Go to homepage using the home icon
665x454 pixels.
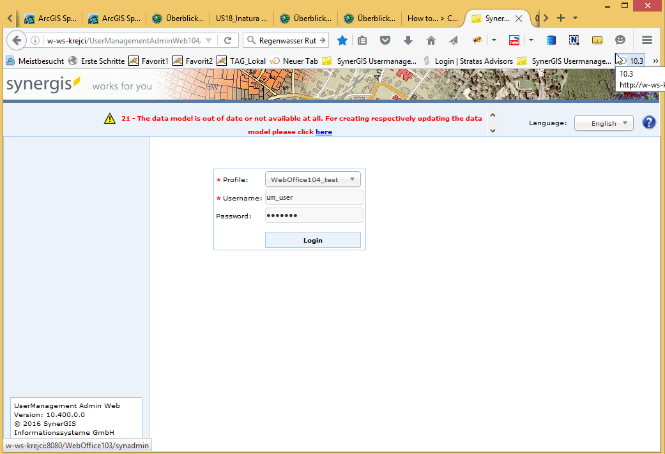[x=431, y=40]
